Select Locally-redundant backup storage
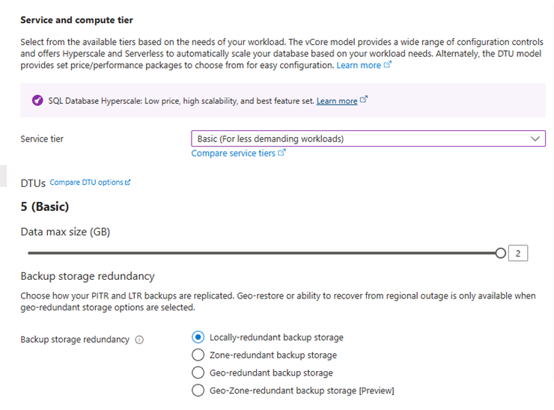 [x=198, y=337]
